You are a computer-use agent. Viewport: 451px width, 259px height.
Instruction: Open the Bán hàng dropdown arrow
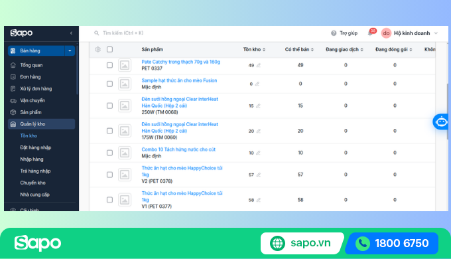click(70, 50)
